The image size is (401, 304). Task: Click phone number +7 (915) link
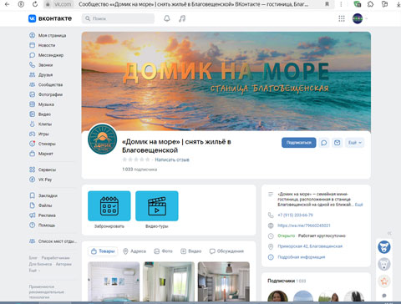click(295, 215)
